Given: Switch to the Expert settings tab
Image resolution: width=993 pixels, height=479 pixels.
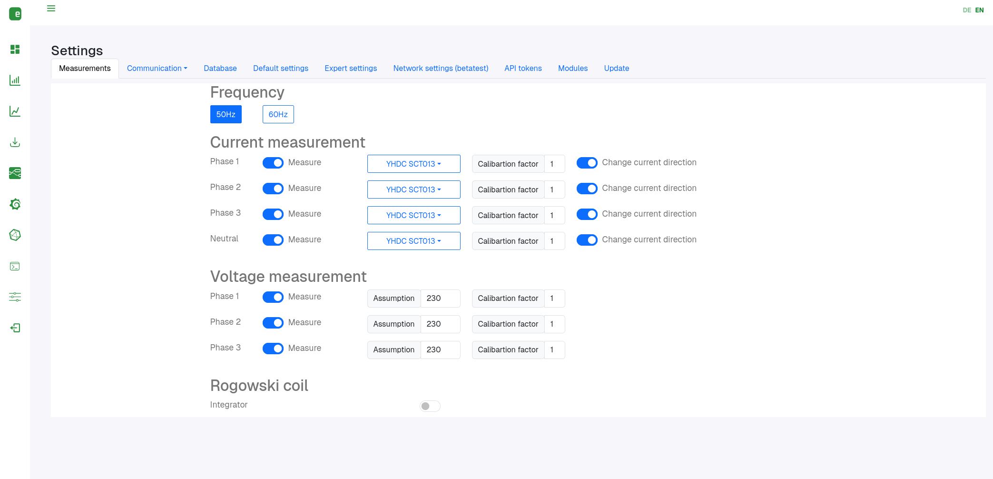Looking at the screenshot, I should (x=351, y=69).
